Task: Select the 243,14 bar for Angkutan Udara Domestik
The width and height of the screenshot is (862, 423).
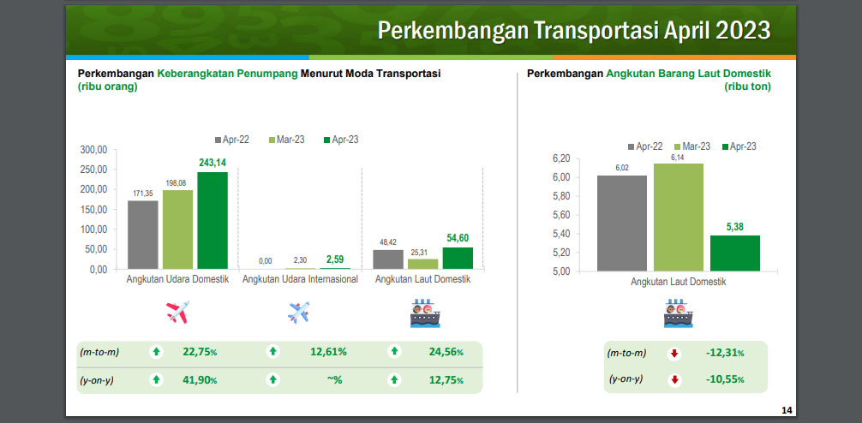Action: tap(213, 221)
